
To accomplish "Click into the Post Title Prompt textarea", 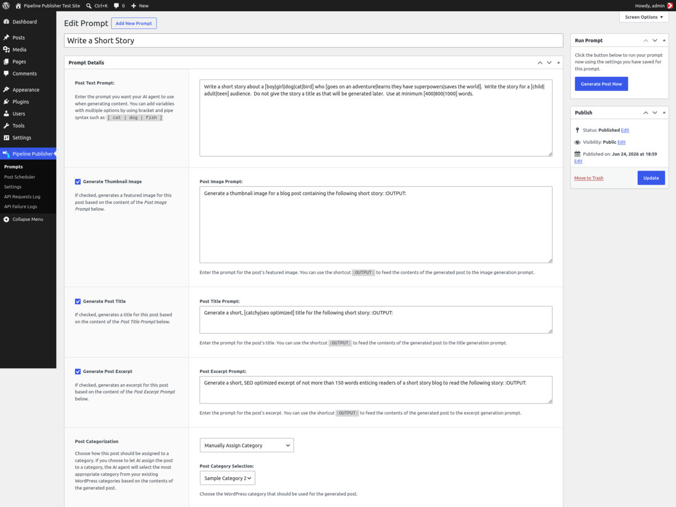I will pos(376,319).
